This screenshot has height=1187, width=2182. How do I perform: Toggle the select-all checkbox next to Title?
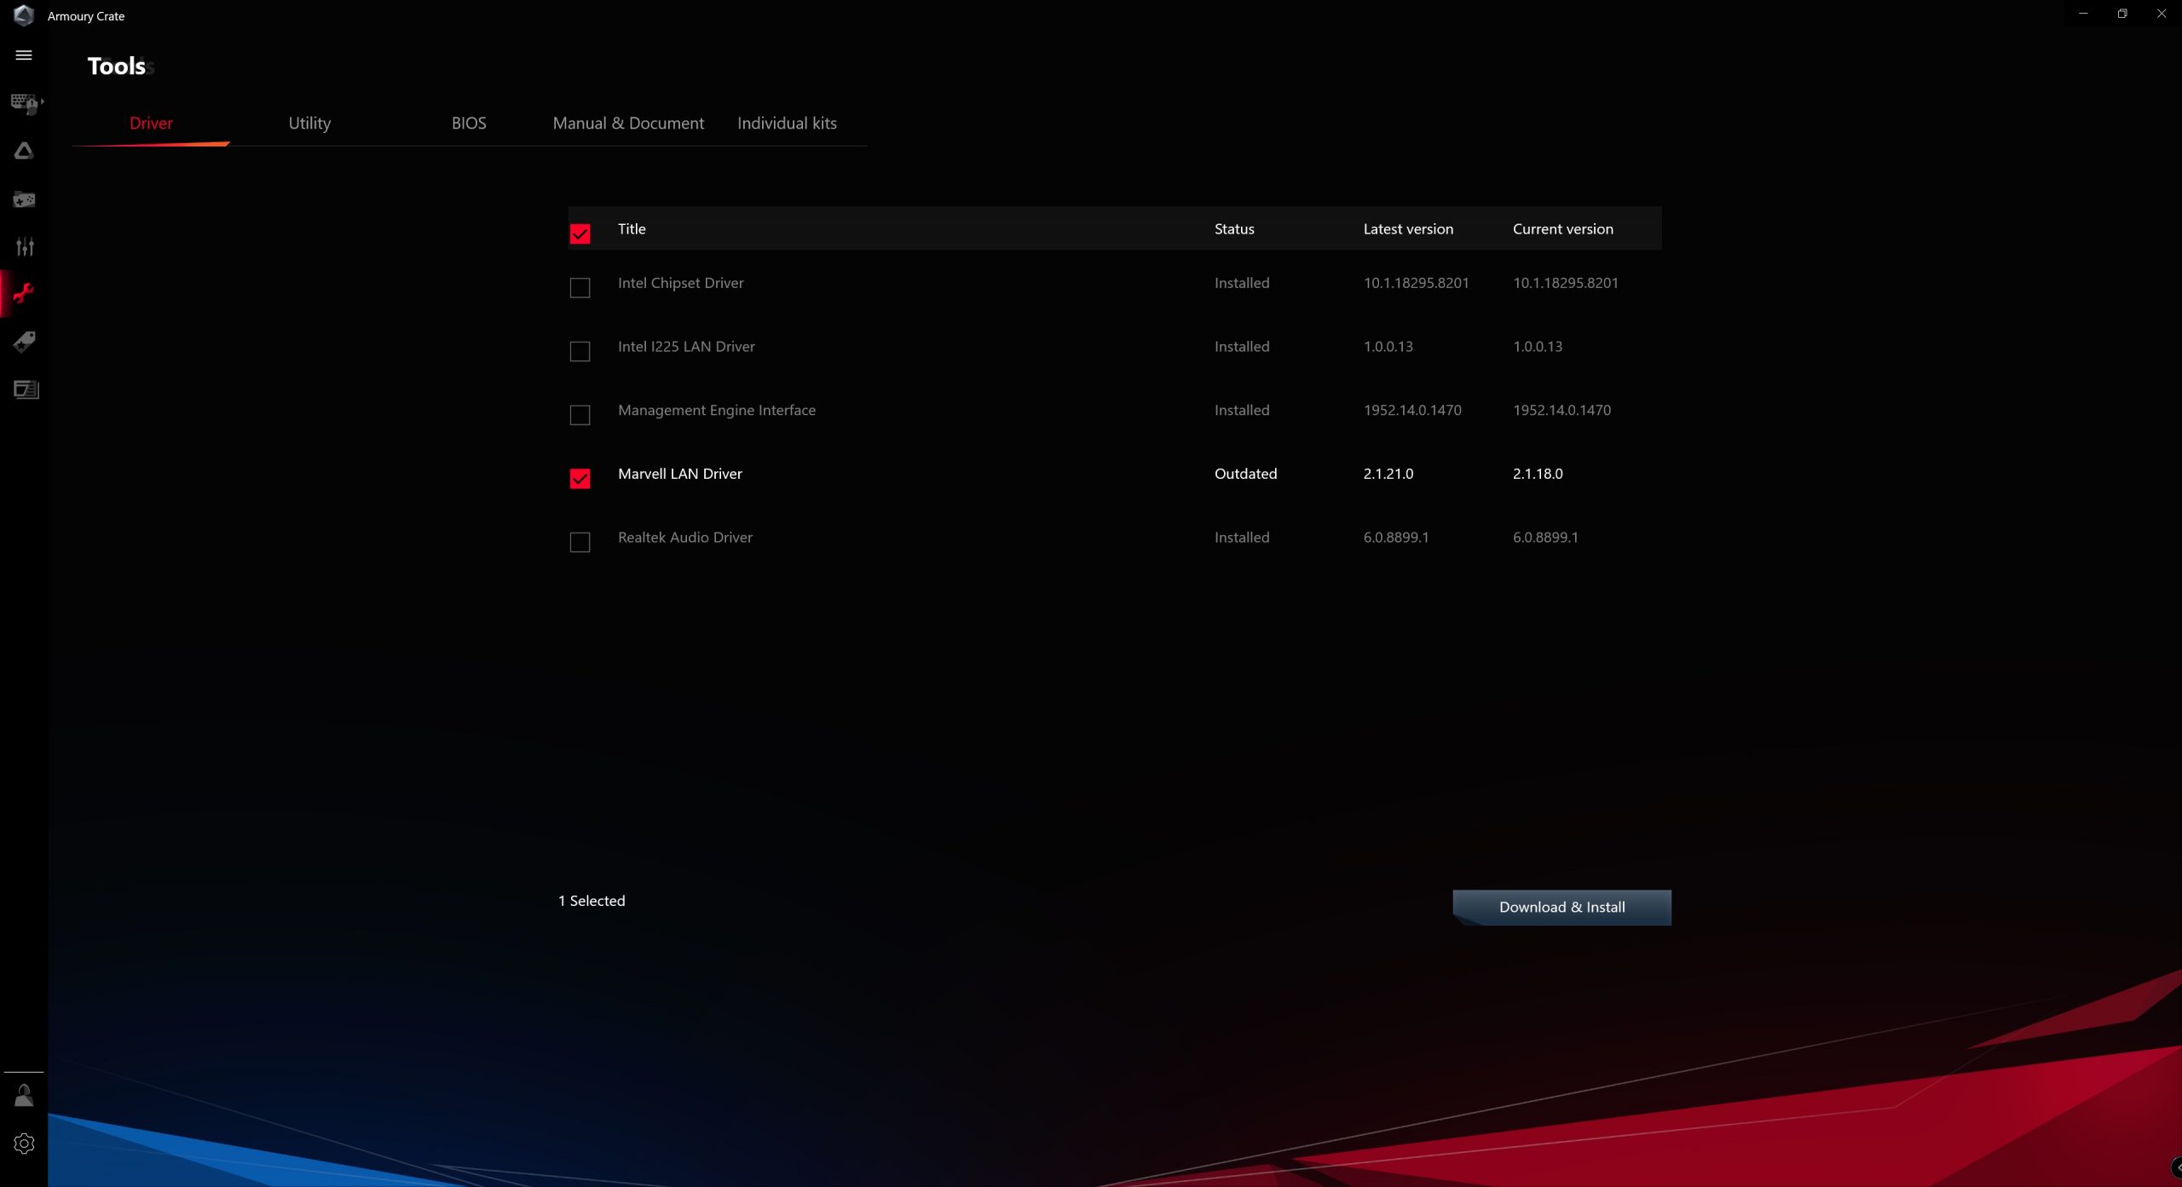point(580,233)
